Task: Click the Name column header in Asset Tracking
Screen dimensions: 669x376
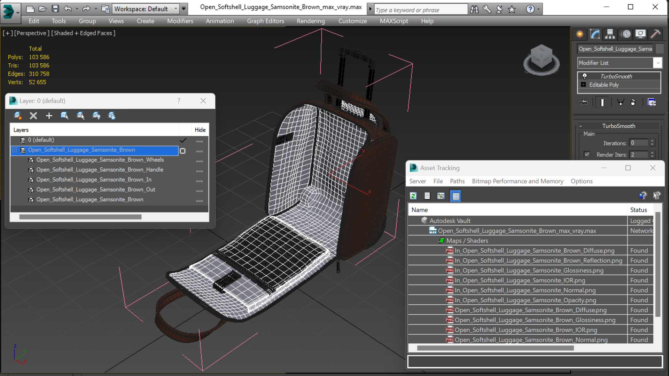Action: pyautogui.click(x=518, y=210)
